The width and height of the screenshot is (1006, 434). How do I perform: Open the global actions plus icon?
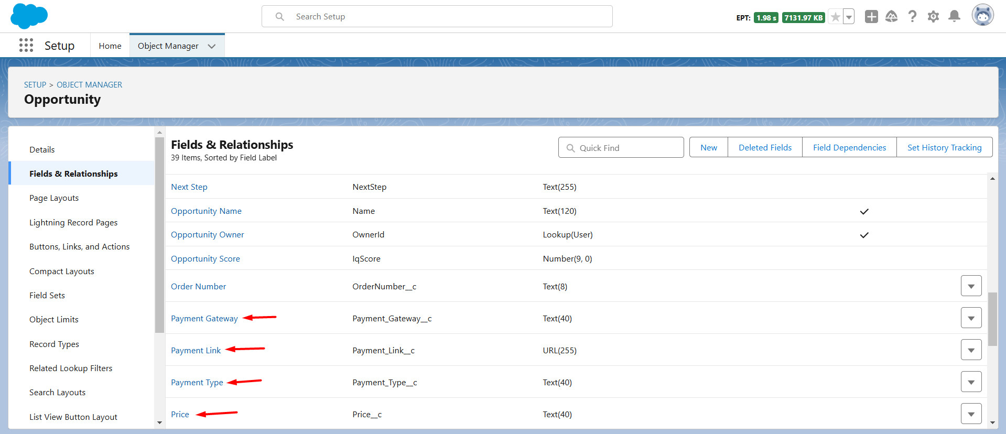click(x=871, y=17)
